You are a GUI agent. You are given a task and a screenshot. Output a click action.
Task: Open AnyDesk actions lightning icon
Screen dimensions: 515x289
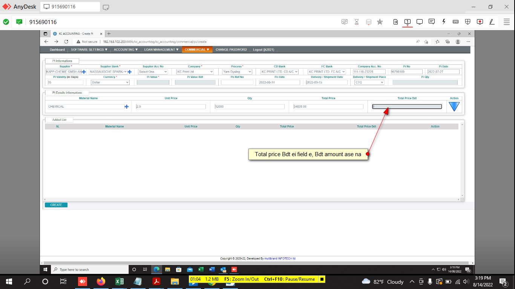[x=444, y=22]
